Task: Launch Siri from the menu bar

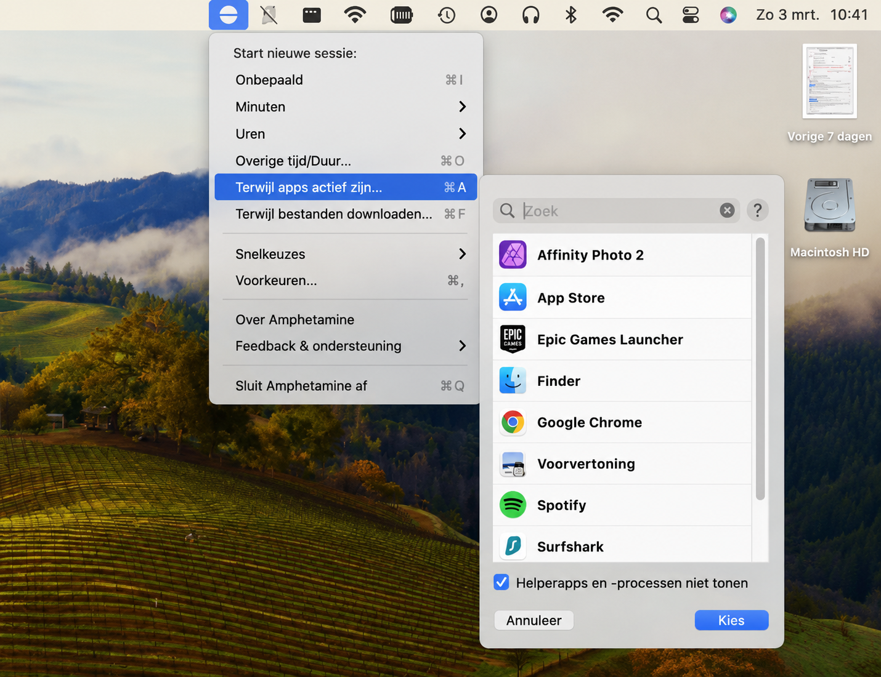Action: [728, 15]
